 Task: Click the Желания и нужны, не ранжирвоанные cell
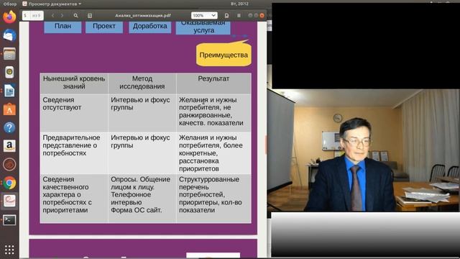click(213, 112)
